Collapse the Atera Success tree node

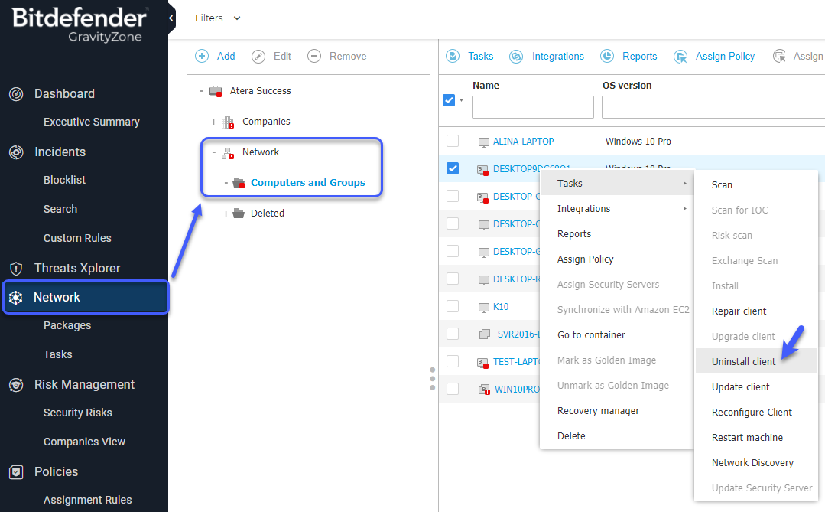coord(202,91)
